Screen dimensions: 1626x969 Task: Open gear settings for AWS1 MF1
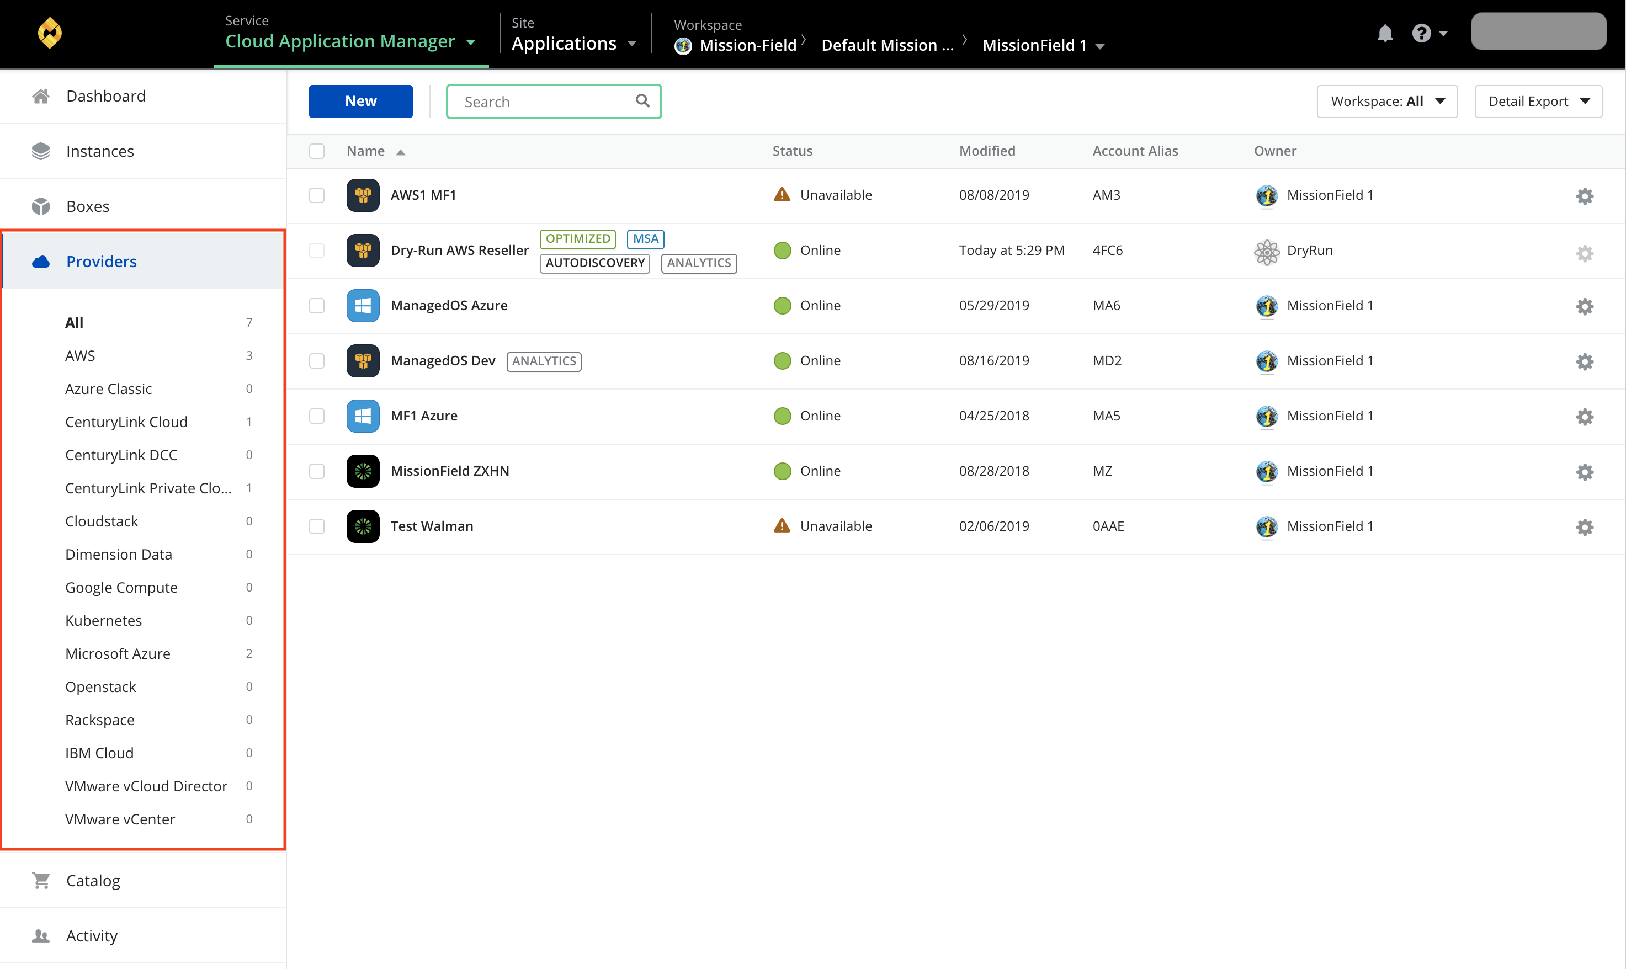point(1585,196)
